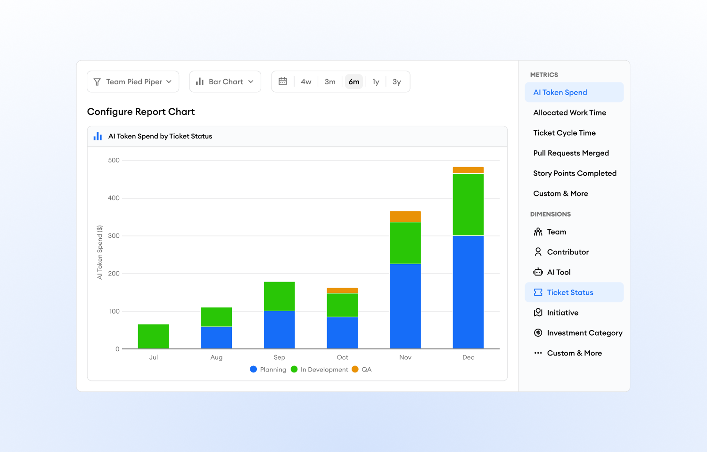Click the AI Token Spend ($) axis title
This screenshot has width=707, height=452.
(99, 252)
